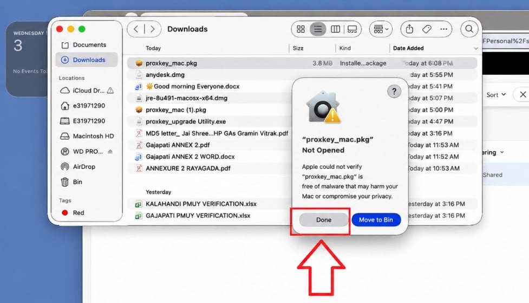This screenshot has width=529, height=303.
Task: Click the X close button beside Sort
Action: (523, 95)
